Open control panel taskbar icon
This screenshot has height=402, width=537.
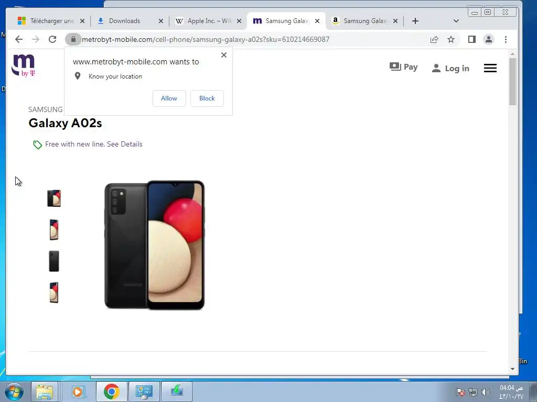coord(144,392)
